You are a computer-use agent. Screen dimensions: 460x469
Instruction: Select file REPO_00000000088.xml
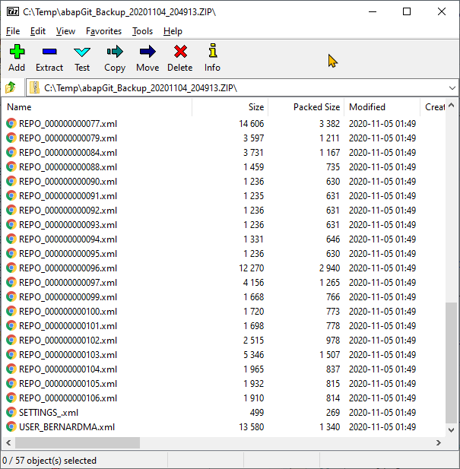tap(68, 167)
